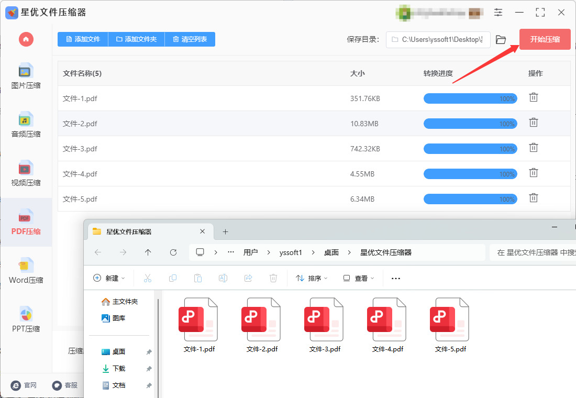Open PPT压缩 module
Screen dimensions: 576x398
pos(26,319)
